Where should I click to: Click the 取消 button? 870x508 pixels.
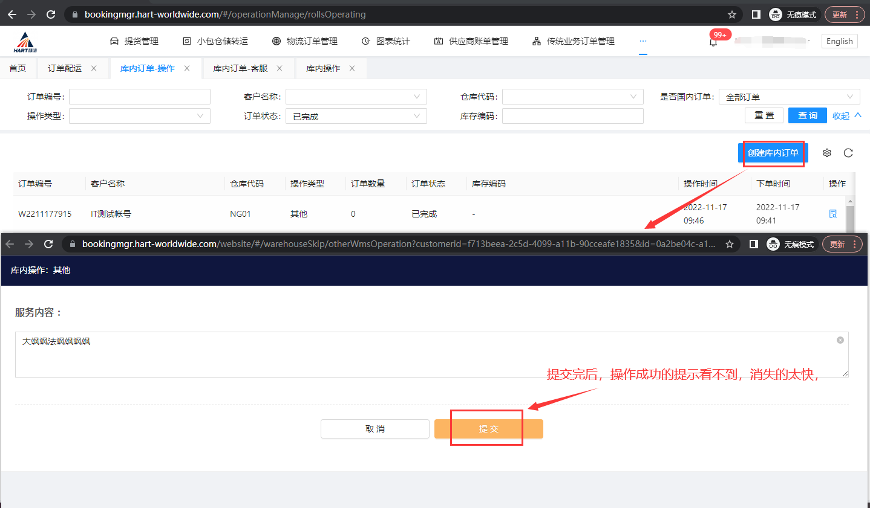click(x=374, y=429)
